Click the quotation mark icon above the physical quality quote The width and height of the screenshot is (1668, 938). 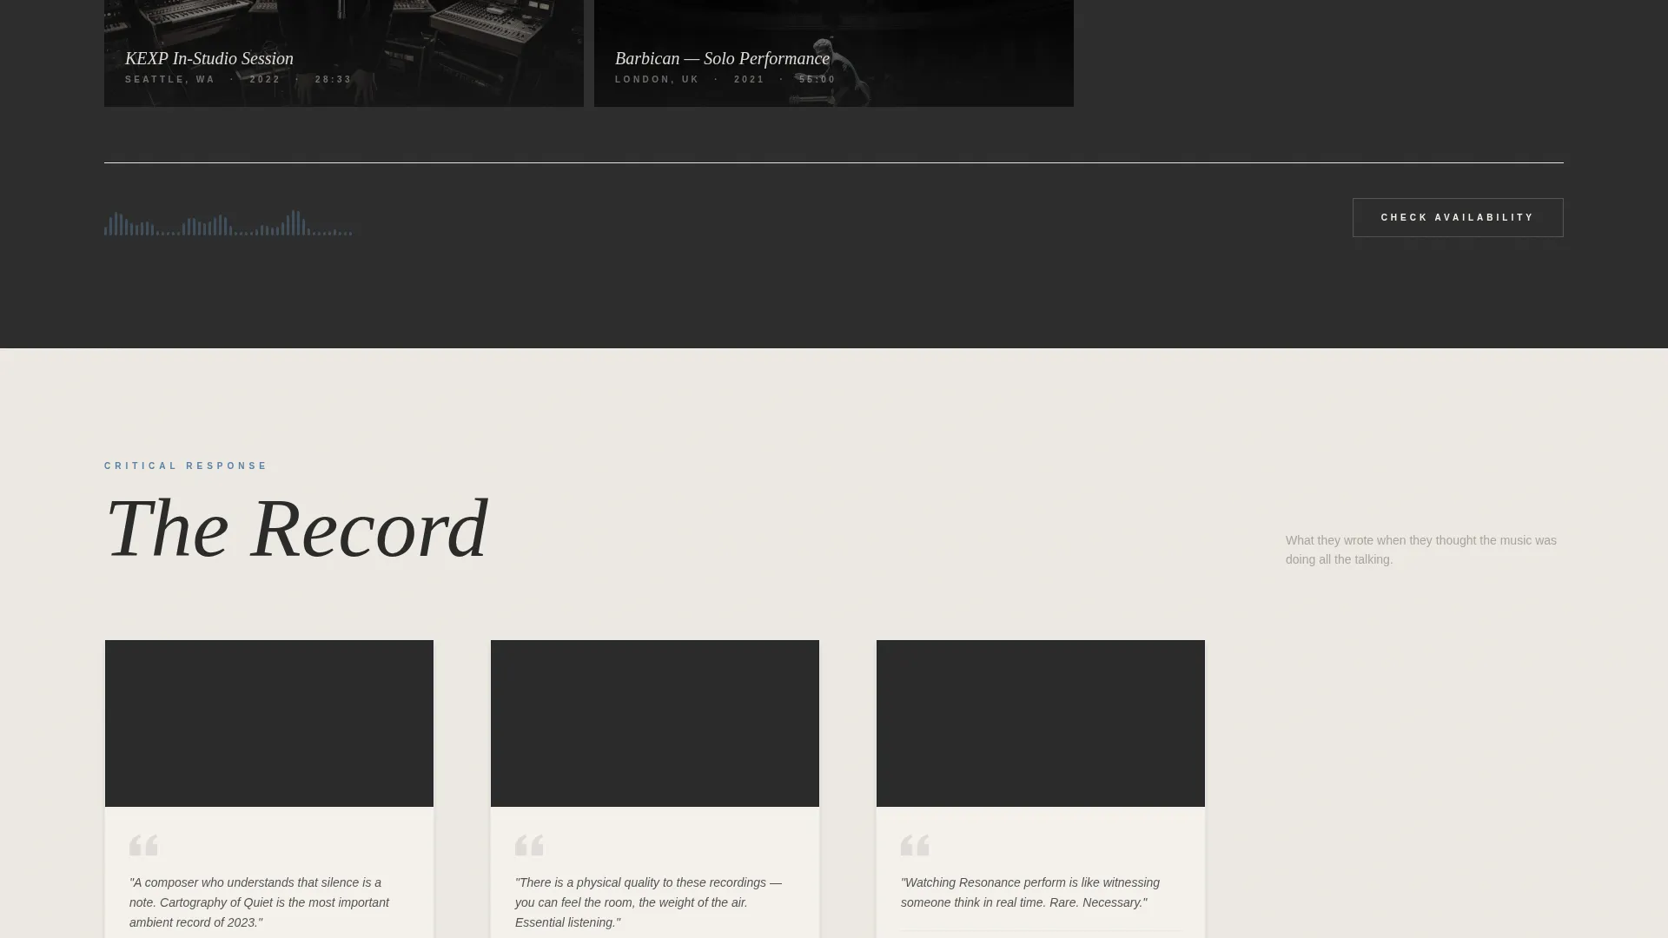coord(529,845)
